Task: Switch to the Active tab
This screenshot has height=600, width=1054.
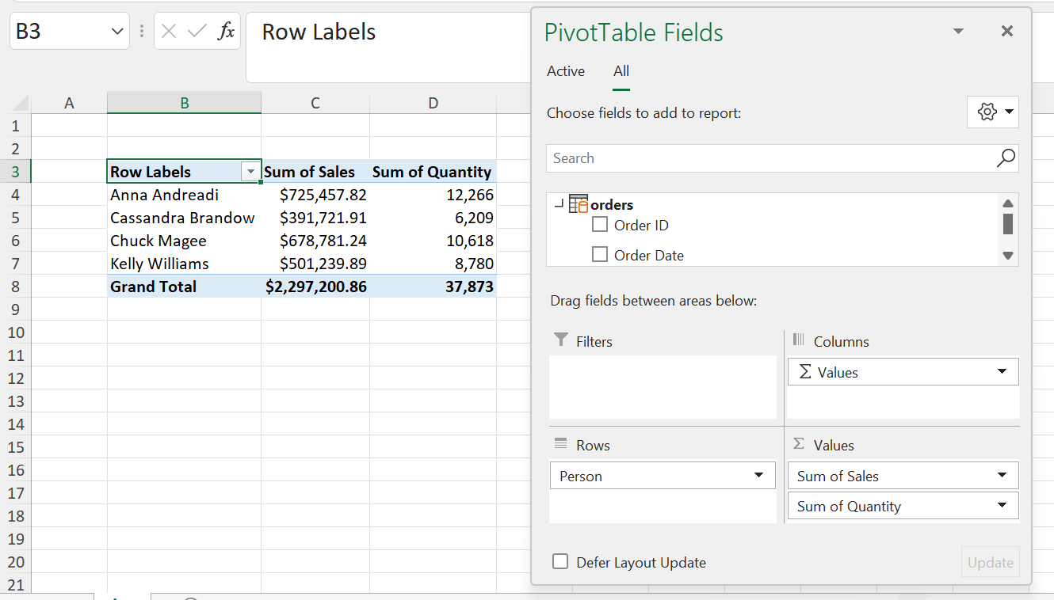Action: pyautogui.click(x=566, y=71)
